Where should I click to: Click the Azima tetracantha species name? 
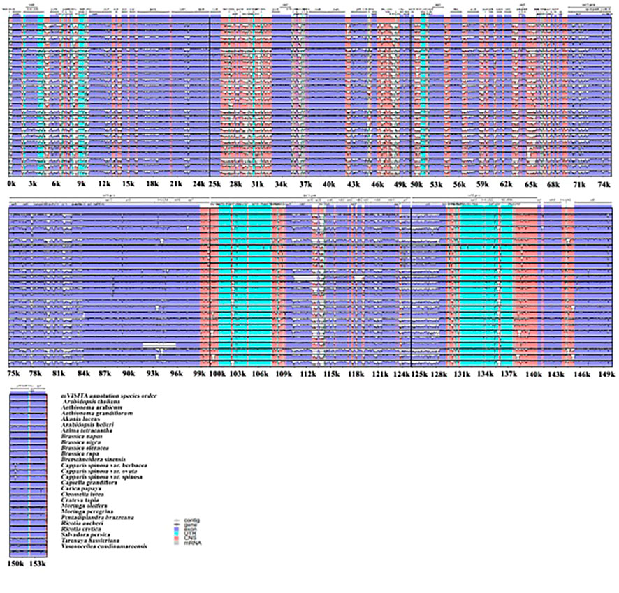(87, 430)
